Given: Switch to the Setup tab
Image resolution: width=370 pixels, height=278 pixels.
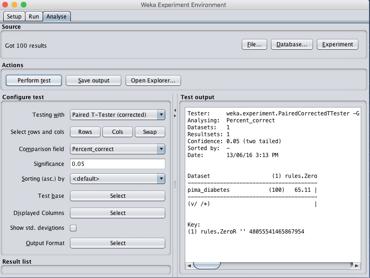Looking at the screenshot, I should coord(14,17).
